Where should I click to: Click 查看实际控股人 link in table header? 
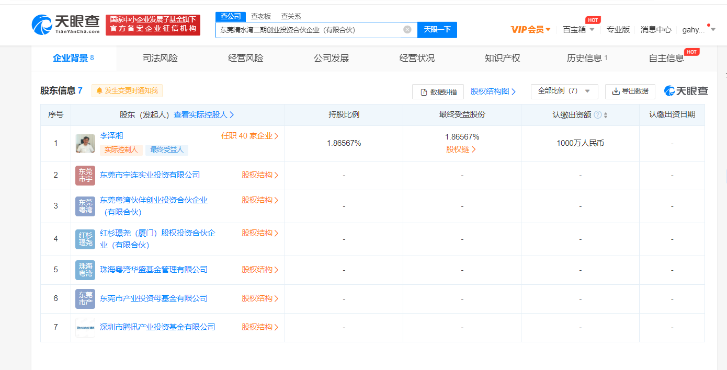[x=204, y=115]
